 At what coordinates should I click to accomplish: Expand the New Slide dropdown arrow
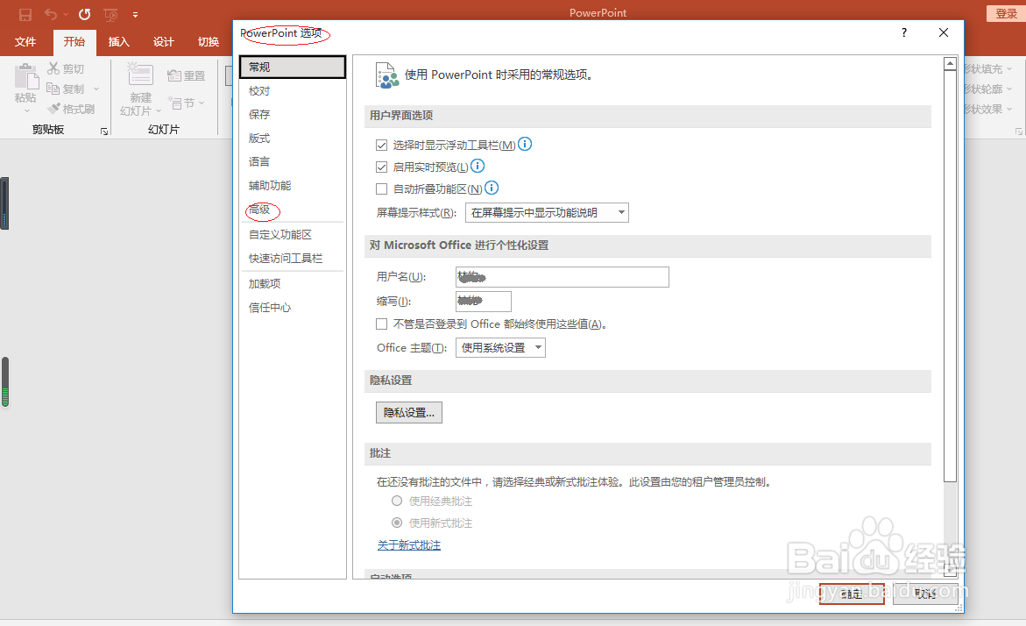pyautogui.click(x=159, y=111)
